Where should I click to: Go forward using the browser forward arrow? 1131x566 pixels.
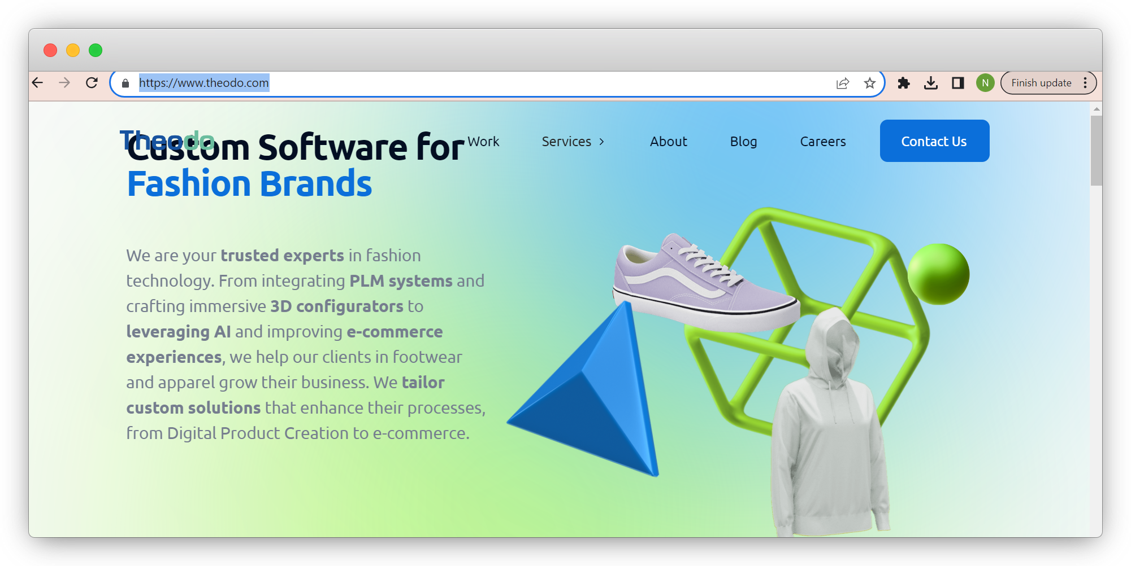[x=64, y=83]
